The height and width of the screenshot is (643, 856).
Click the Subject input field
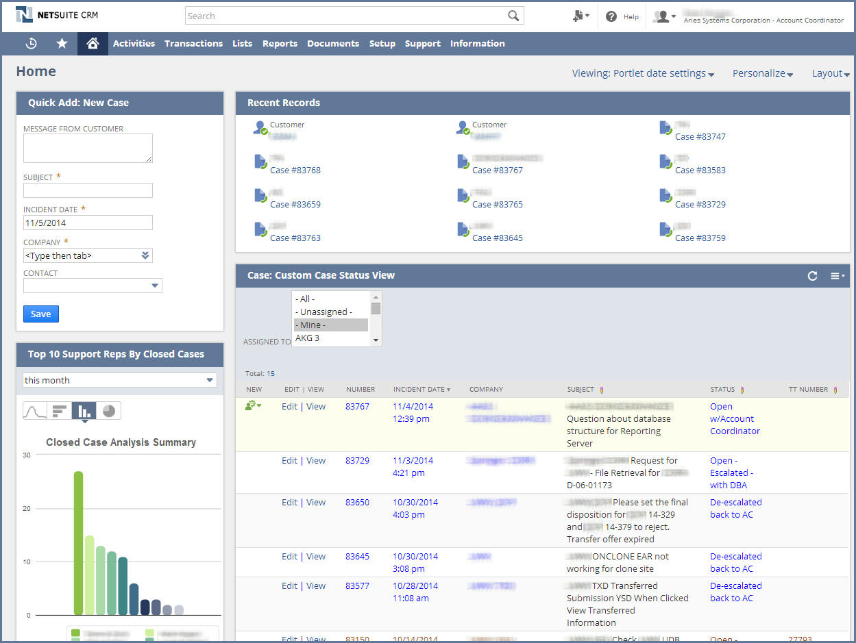88,190
